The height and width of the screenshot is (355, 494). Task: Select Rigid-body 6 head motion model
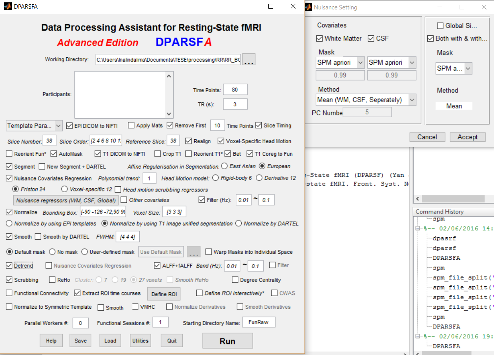coord(215,178)
